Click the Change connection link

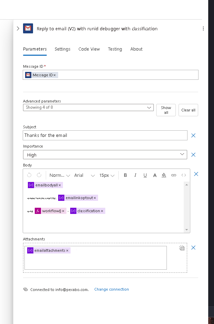pyautogui.click(x=112, y=289)
